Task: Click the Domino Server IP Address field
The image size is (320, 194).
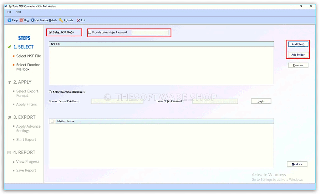Action: tap(117, 101)
